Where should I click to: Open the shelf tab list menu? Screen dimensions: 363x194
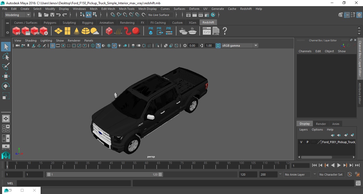coord(7,23)
